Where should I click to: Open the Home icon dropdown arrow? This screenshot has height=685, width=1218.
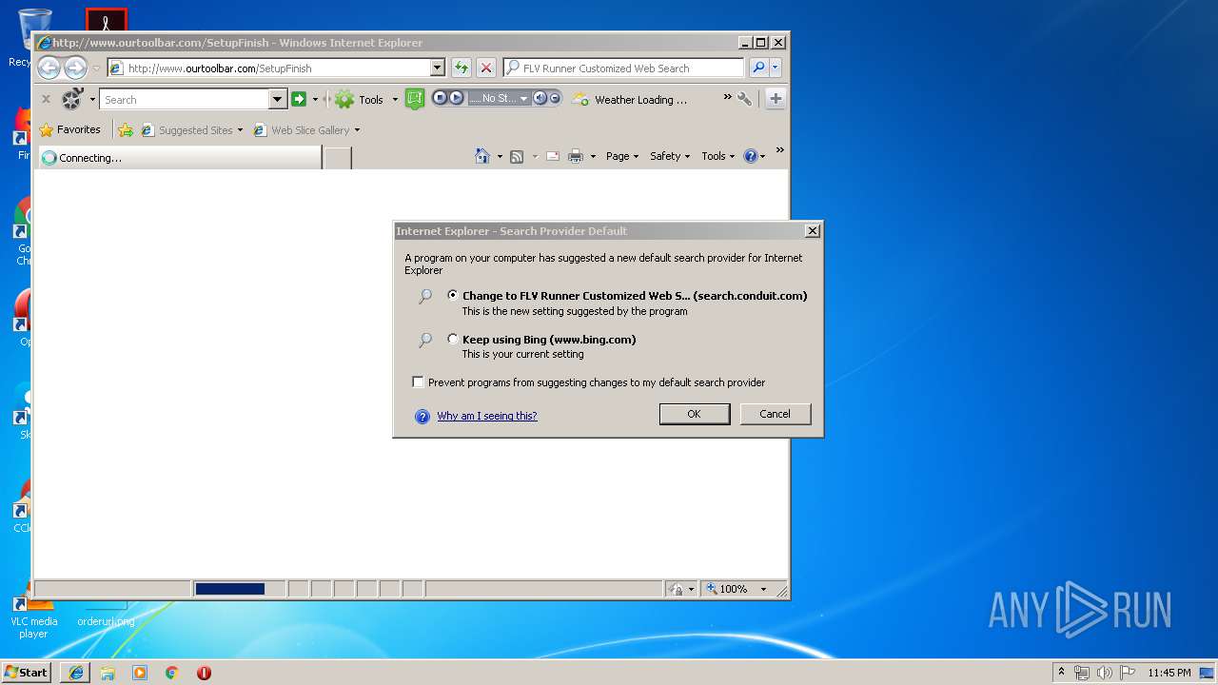coord(500,156)
